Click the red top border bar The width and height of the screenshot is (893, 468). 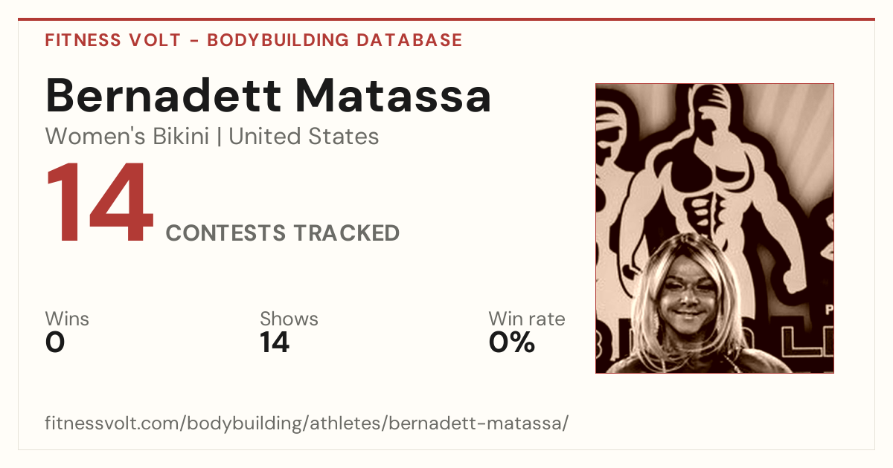click(x=446, y=19)
